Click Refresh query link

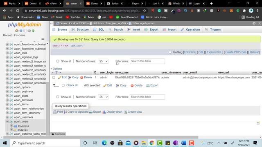tap(255, 52)
